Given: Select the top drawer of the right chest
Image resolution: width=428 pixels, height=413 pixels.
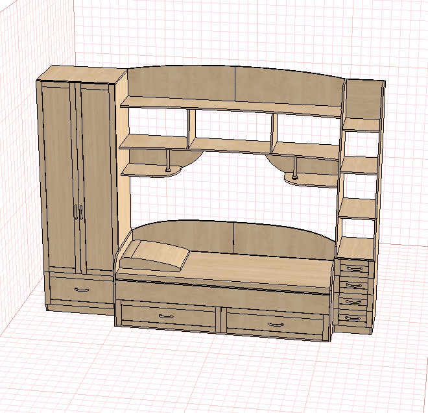Looking at the screenshot, I should [x=354, y=268].
